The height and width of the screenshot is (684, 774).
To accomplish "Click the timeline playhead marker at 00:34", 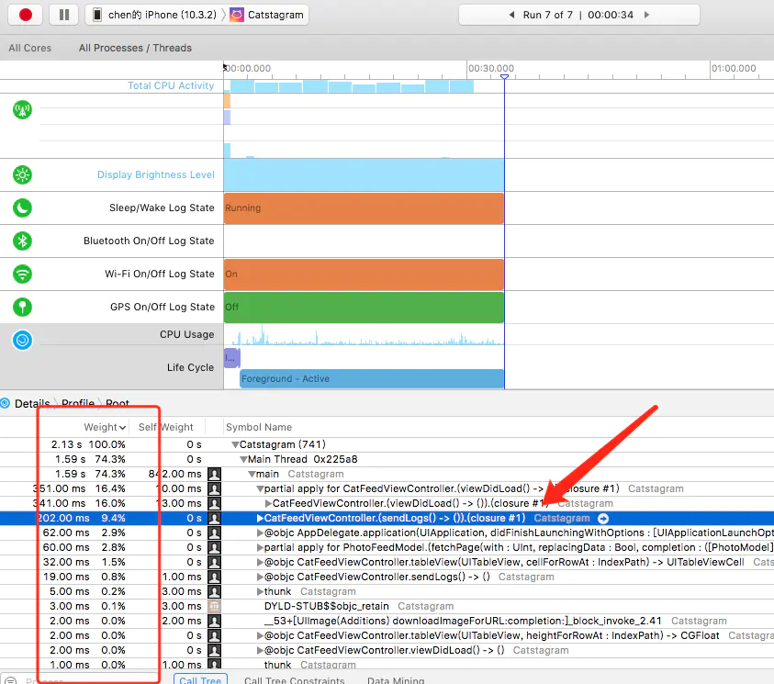I will pos(504,77).
